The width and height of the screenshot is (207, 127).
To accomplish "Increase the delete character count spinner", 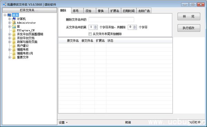I will (135, 26).
